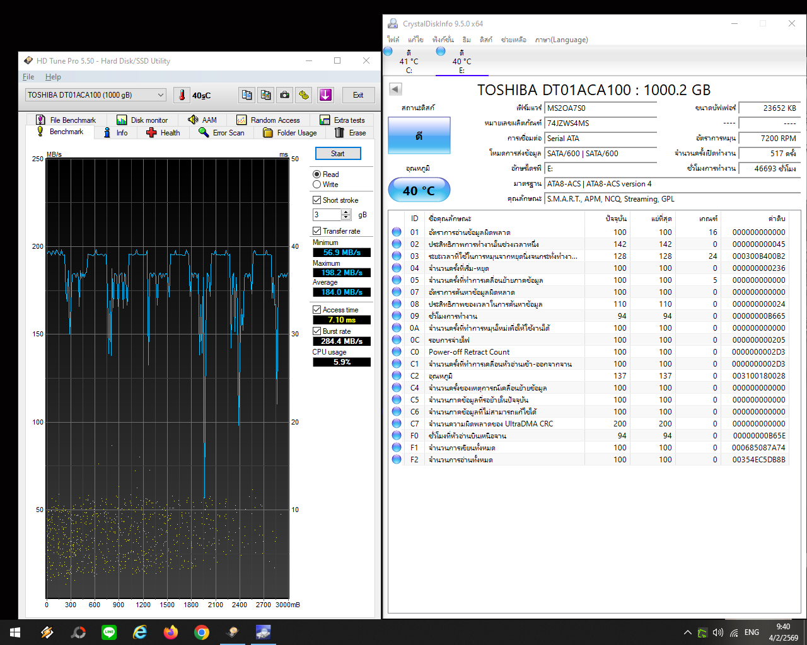Switch to the Health tab
Image resolution: width=807 pixels, height=645 pixels.
pos(163,133)
